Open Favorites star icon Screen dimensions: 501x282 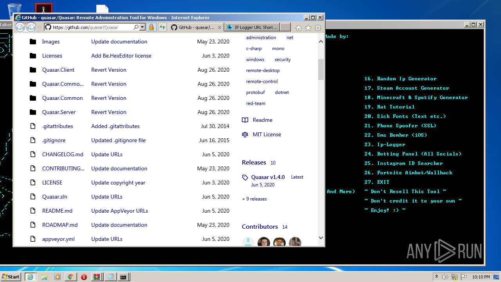click(x=308, y=28)
